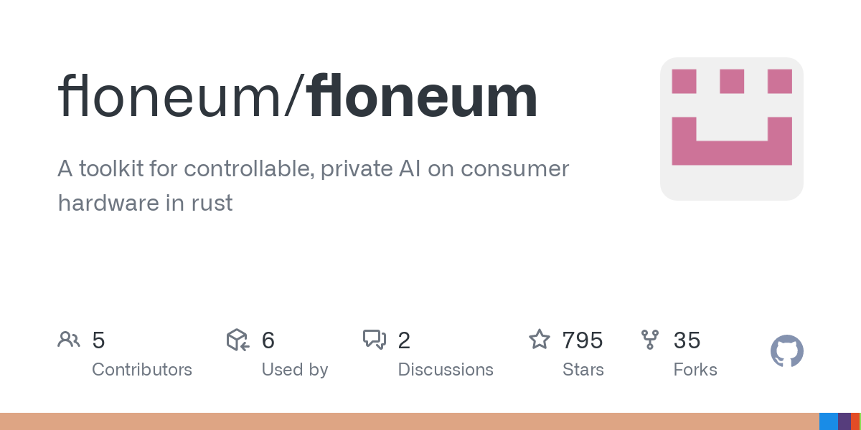Click the floneum owner name before the slash
Screen dimensions: 861x430
click(x=171, y=97)
